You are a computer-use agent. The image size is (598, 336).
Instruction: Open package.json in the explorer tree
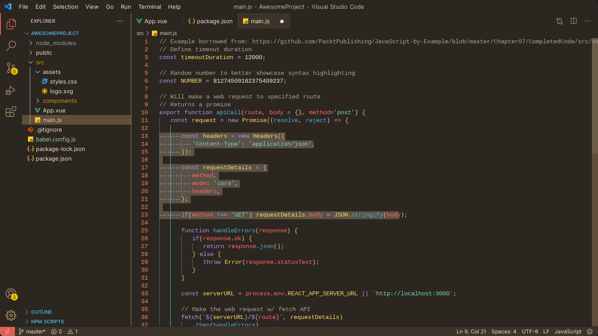[x=49, y=158]
